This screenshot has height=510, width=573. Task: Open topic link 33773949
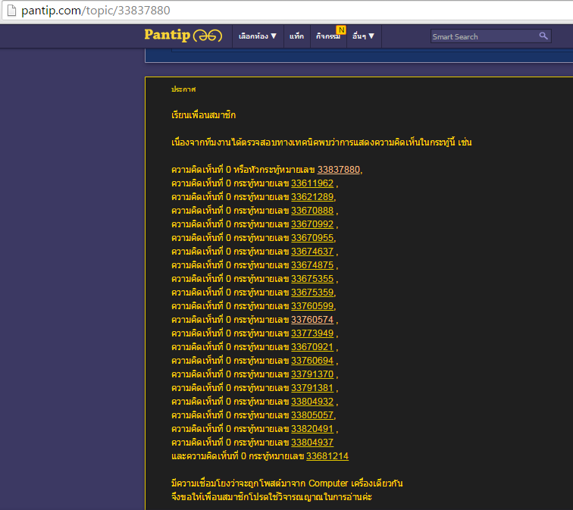point(312,333)
